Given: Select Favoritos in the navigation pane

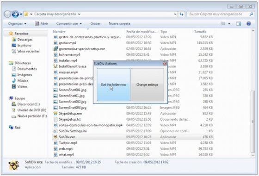Looking at the screenshot, I should [x=21, y=34].
